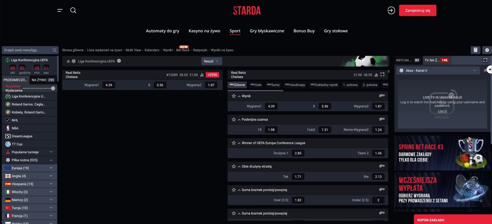Select NBA in the sidebar
Viewport: 492px width, 224px height.
pos(30,128)
